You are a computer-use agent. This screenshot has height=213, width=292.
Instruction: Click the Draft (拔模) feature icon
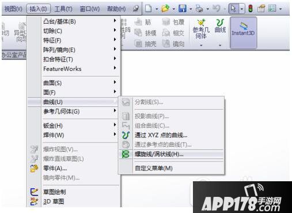coord(138,33)
